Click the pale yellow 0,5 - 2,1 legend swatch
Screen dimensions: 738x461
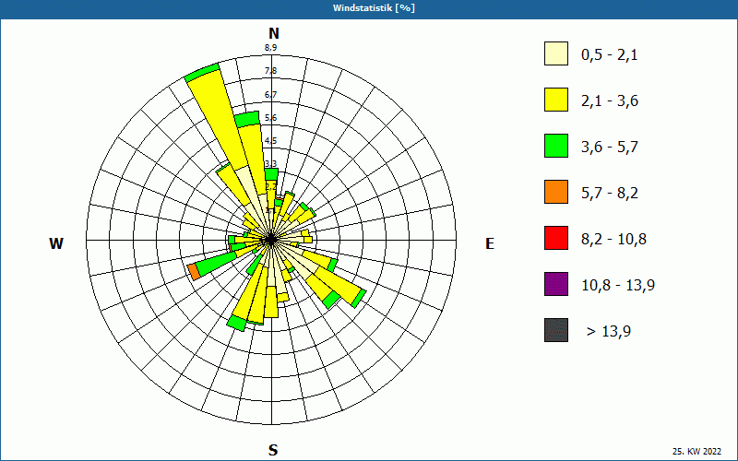(x=556, y=53)
